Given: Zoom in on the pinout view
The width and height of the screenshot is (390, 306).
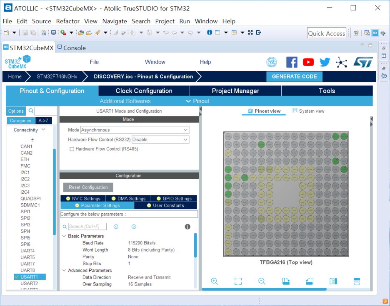Looking at the screenshot, I should pyautogui.click(x=214, y=281).
